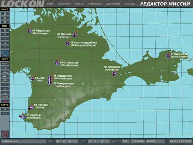Select the anchor boat static object tool
Screen dimensions: 193x145
5,88
